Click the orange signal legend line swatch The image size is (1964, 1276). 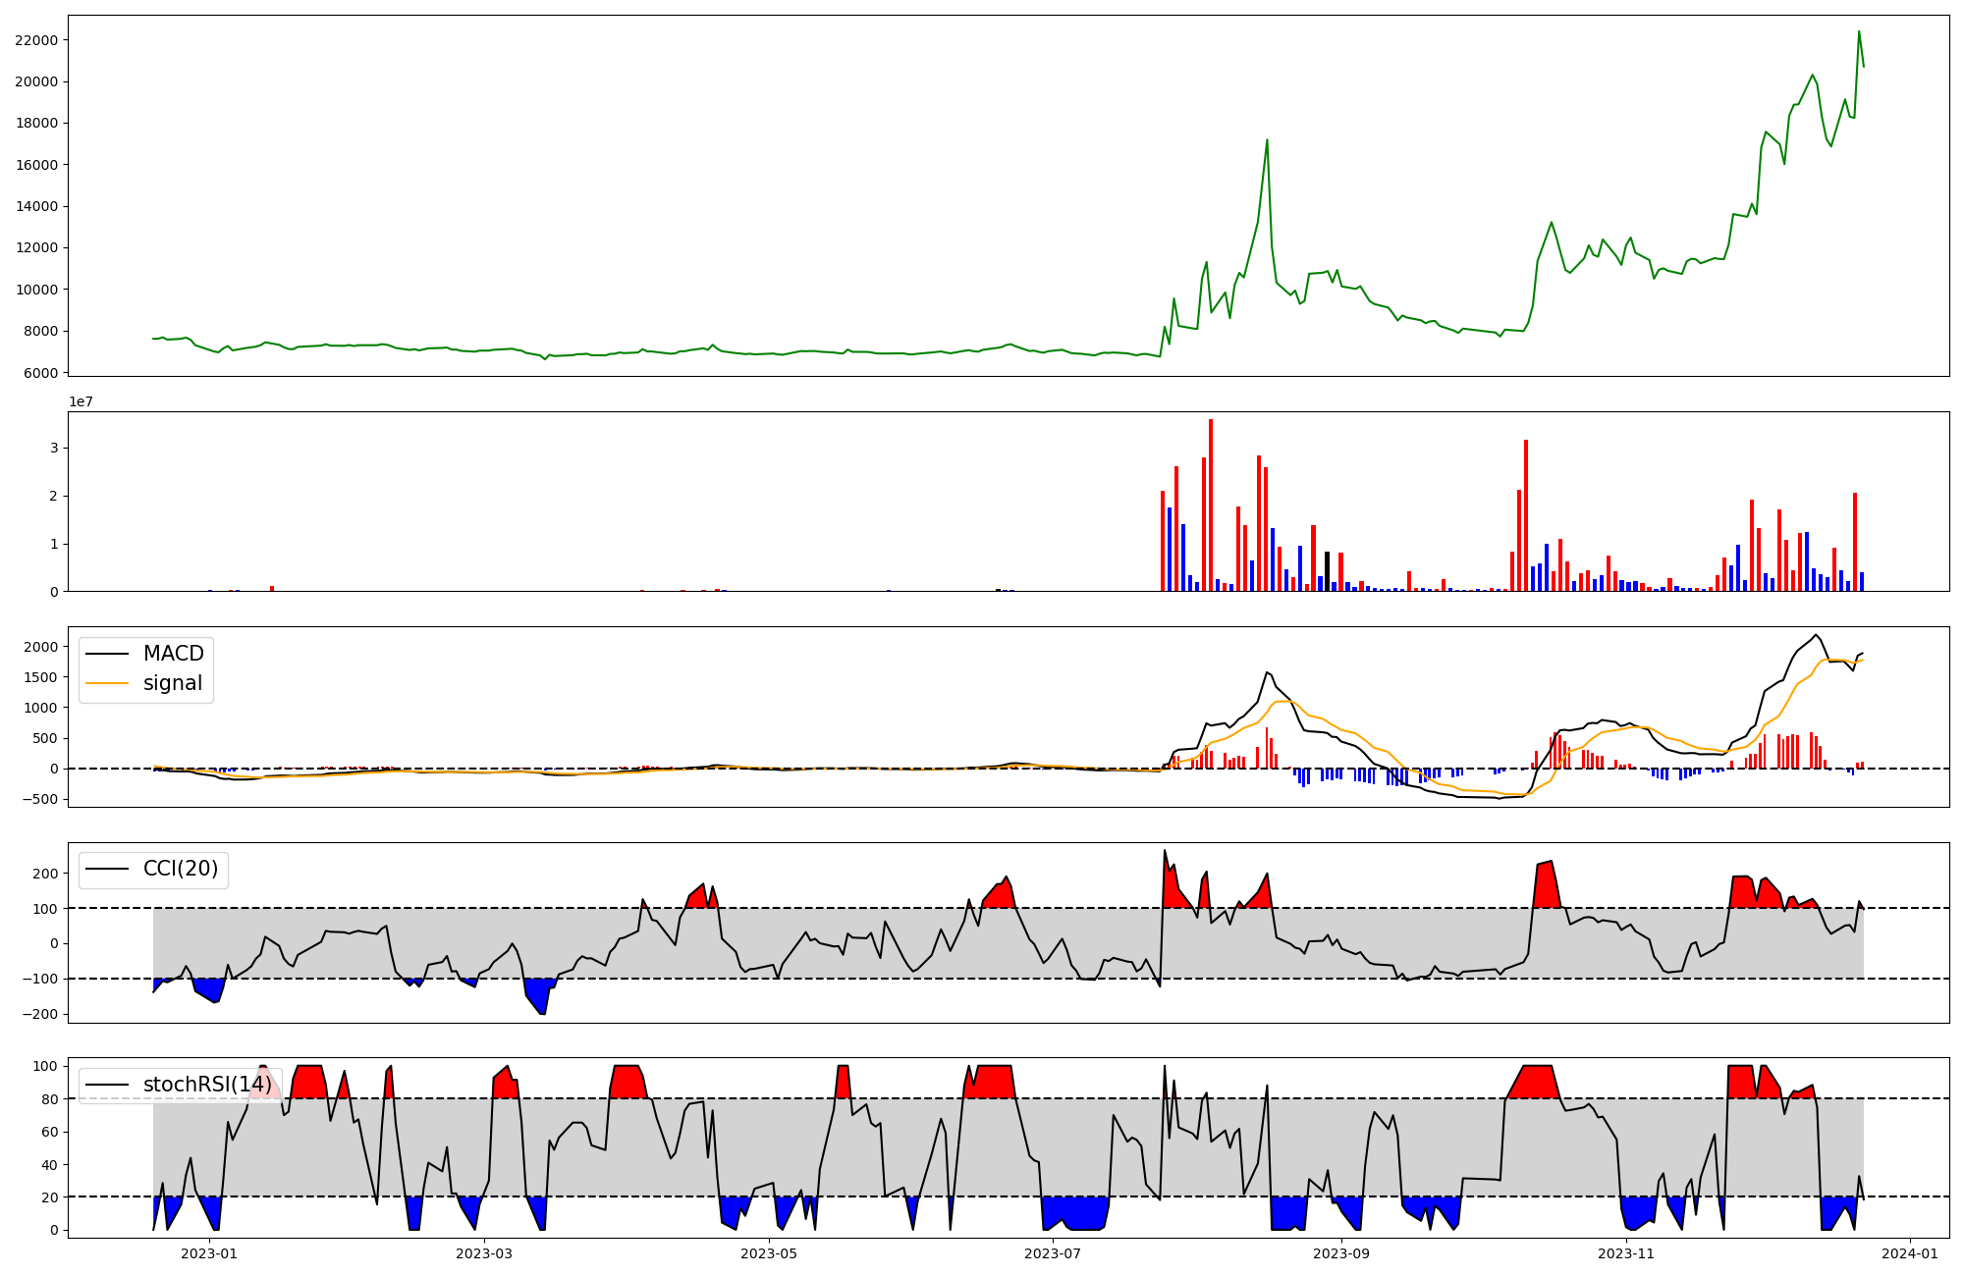click(107, 683)
